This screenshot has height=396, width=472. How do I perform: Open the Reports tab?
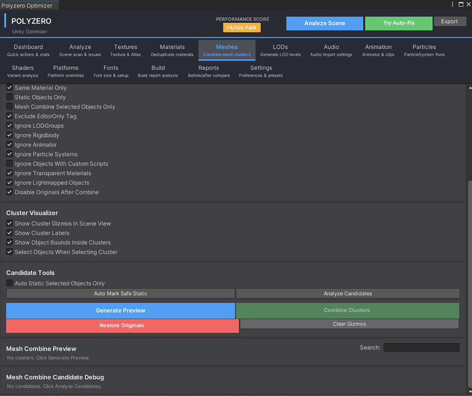point(209,71)
